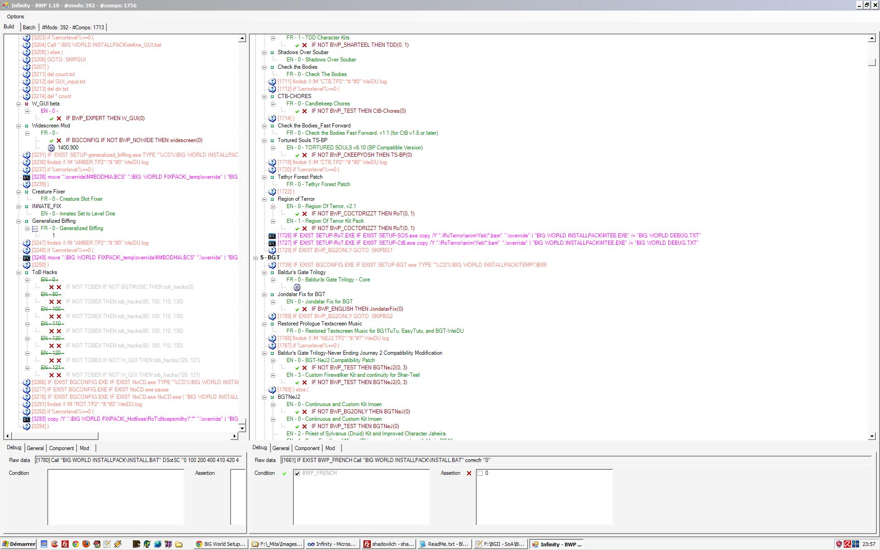Toggle green square marker for Jondalar Fix for BGT

pyautogui.click(x=272, y=294)
